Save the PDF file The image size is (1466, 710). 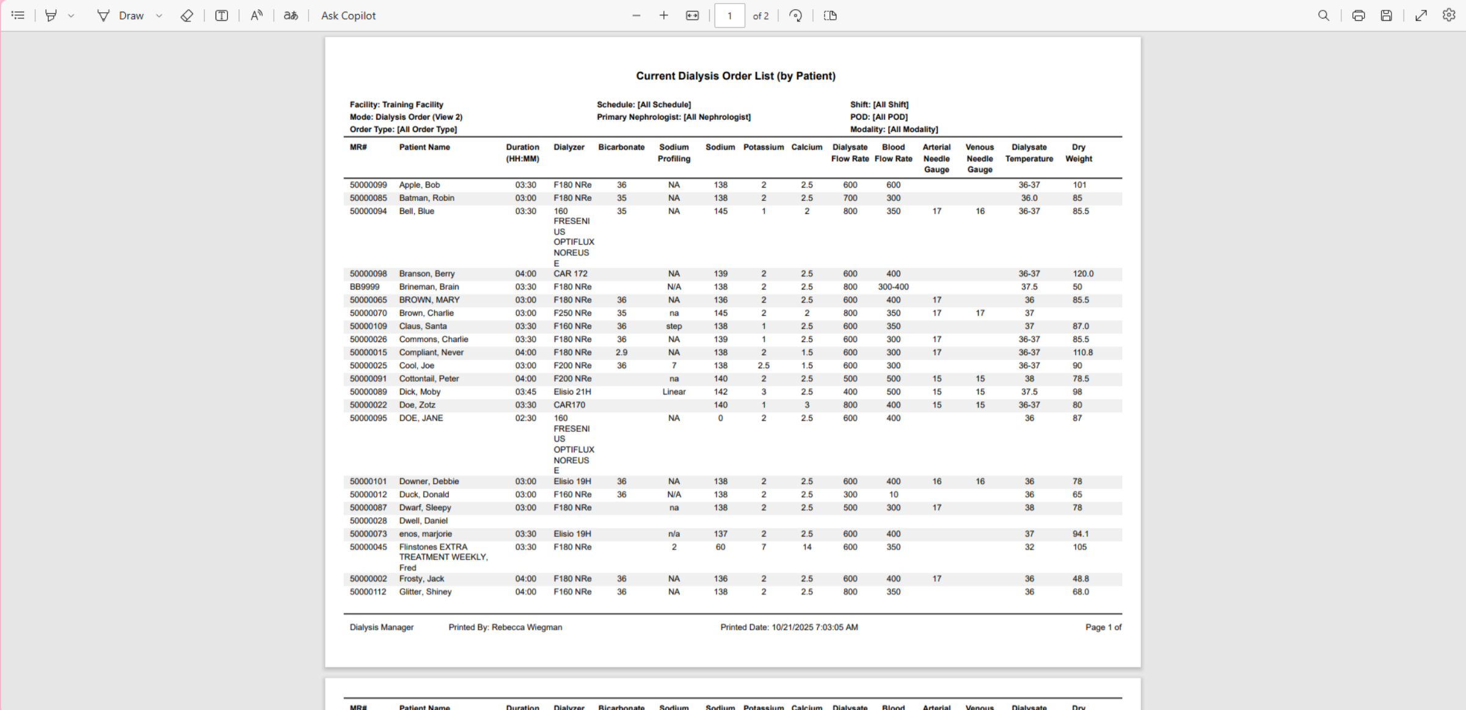tap(1387, 15)
